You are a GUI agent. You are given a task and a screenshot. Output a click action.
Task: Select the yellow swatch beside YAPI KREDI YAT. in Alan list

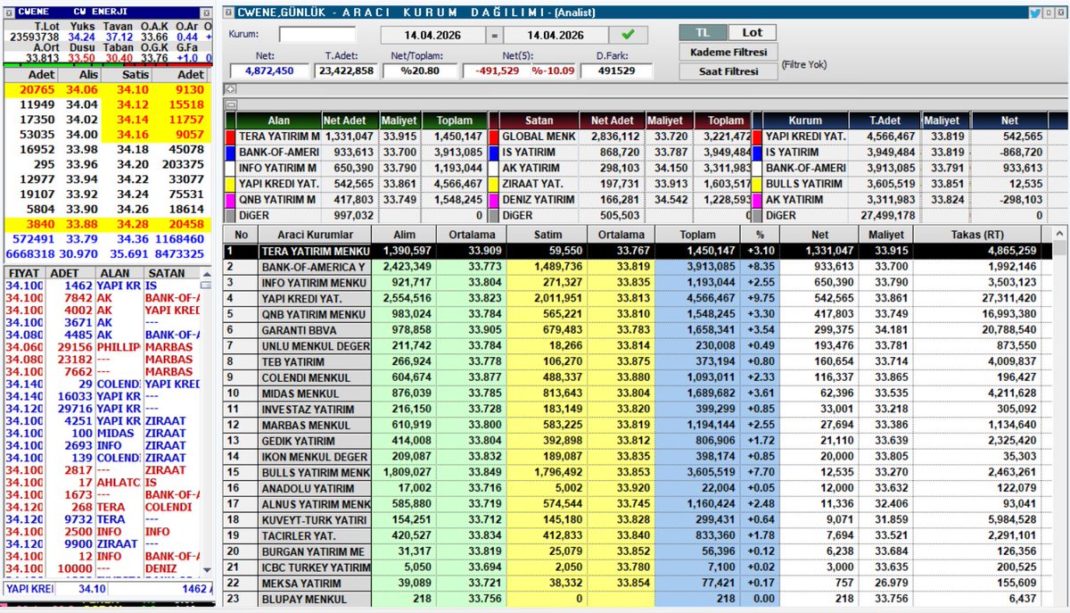(x=230, y=185)
